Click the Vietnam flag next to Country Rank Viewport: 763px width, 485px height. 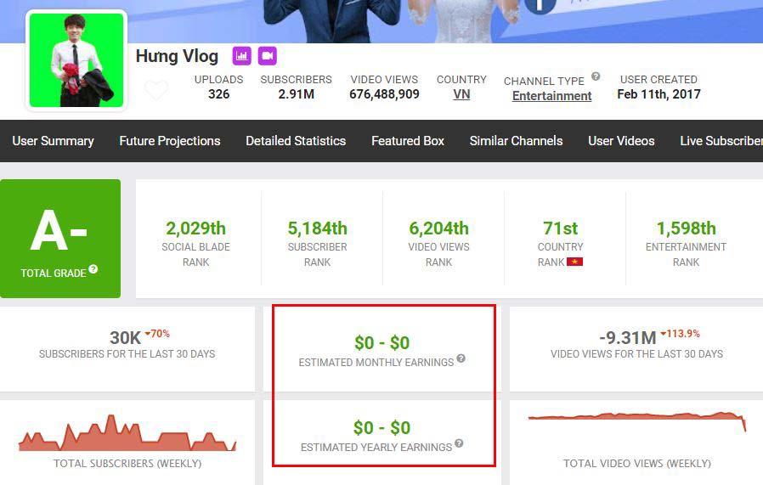[574, 262]
